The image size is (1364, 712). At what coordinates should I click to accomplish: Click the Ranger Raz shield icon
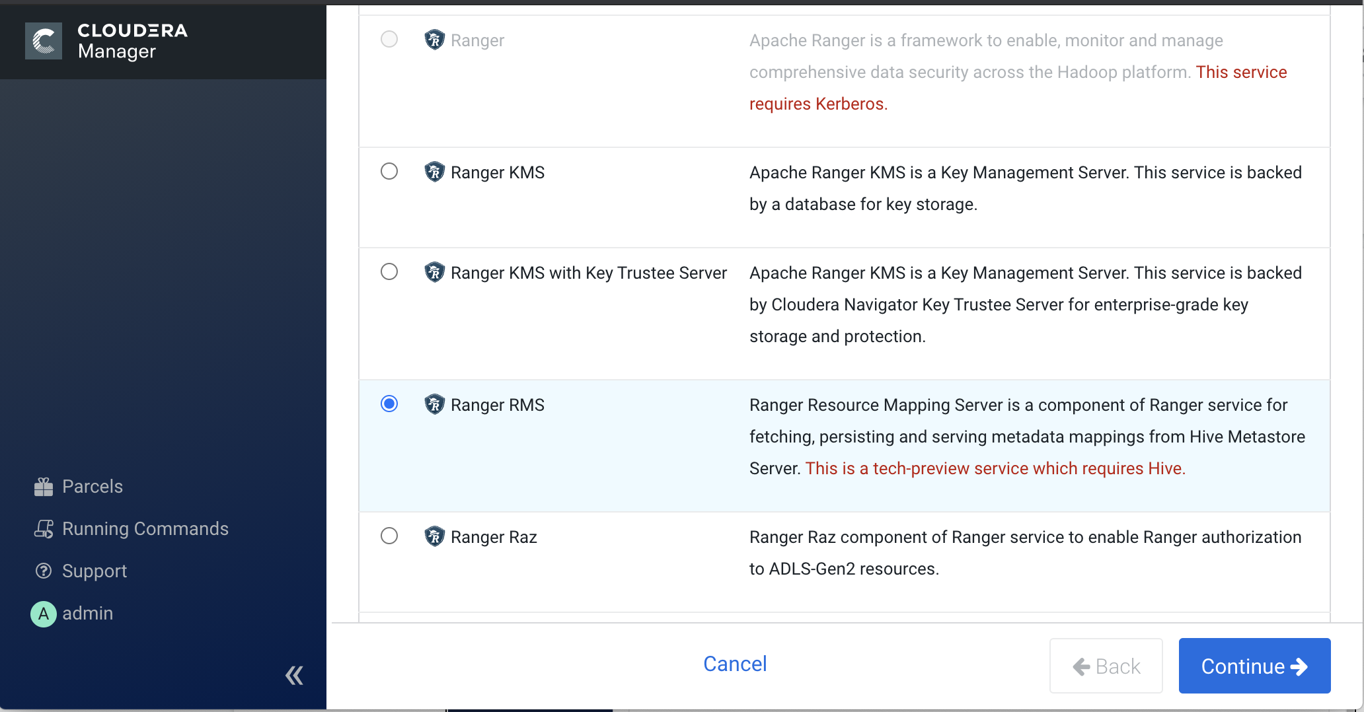tap(434, 537)
